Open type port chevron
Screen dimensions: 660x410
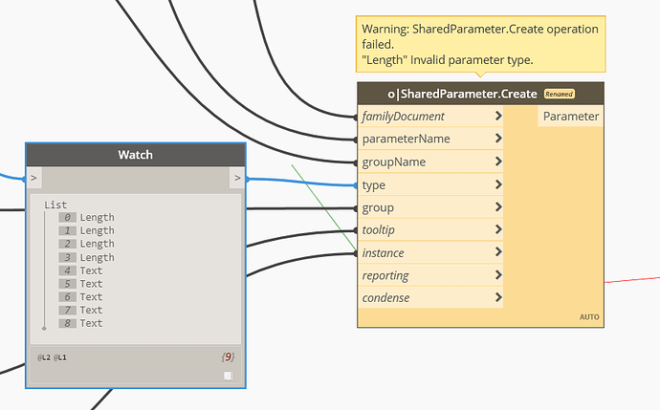pyautogui.click(x=498, y=184)
